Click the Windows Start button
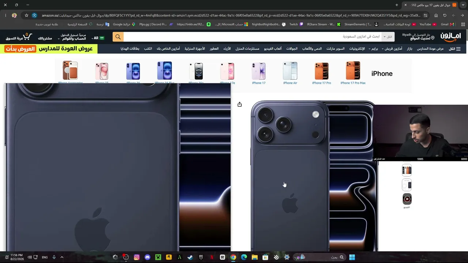468x263 pixels. tap(352, 257)
